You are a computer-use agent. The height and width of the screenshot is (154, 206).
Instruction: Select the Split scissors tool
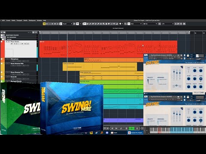point(96,24)
